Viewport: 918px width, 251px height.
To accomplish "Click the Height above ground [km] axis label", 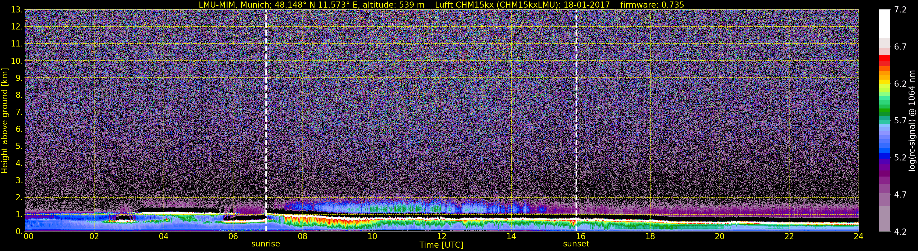I will click(5, 121).
